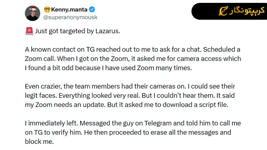Open Kenny.manta's profile avatar
Image resolution: width=267 pixels, height=150 pixels.
32,13
